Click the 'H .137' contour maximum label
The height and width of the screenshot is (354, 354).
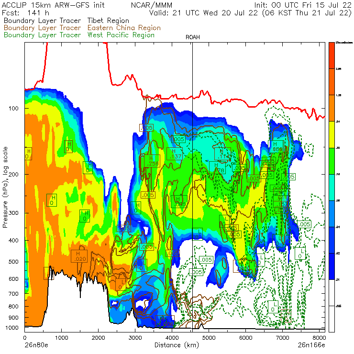(x=175, y=154)
